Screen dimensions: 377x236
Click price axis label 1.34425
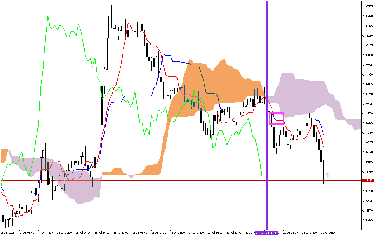coord(368,123)
